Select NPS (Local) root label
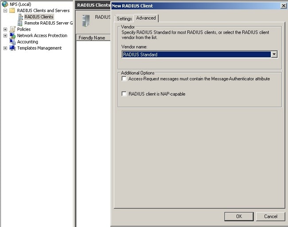The image size is (288, 227). click(x=20, y=4)
